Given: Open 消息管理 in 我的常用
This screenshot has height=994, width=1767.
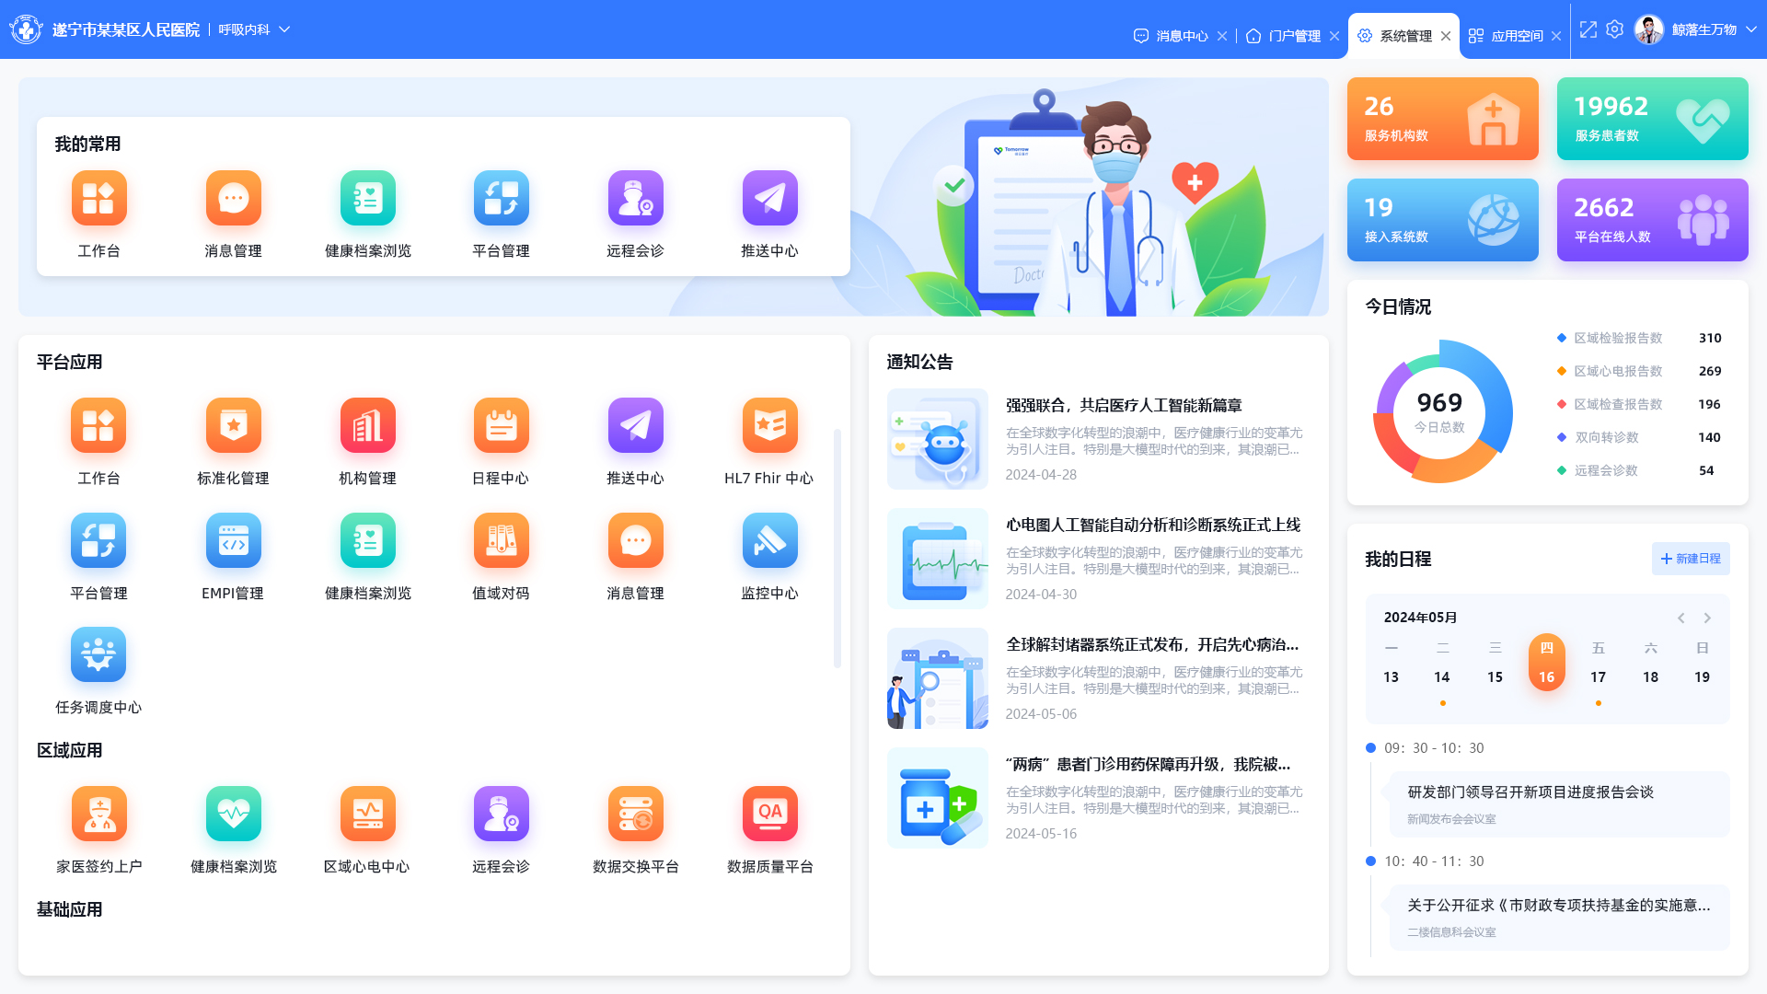Looking at the screenshot, I should click(x=233, y=198).
